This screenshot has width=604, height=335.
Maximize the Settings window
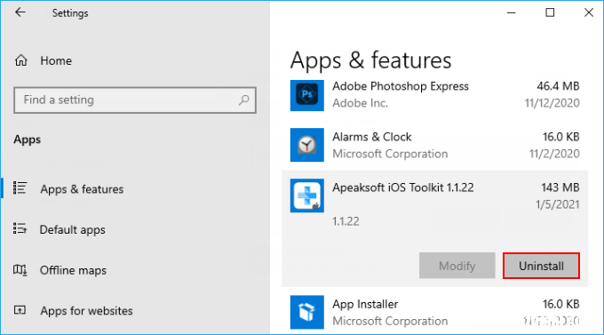[x=550, y=12]
